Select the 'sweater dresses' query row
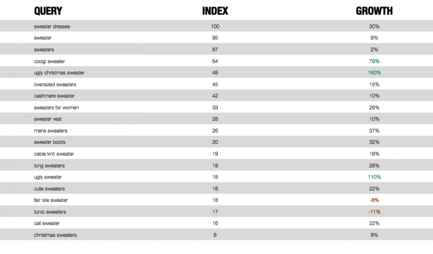The image size is (433, 254). coord(216,26)
